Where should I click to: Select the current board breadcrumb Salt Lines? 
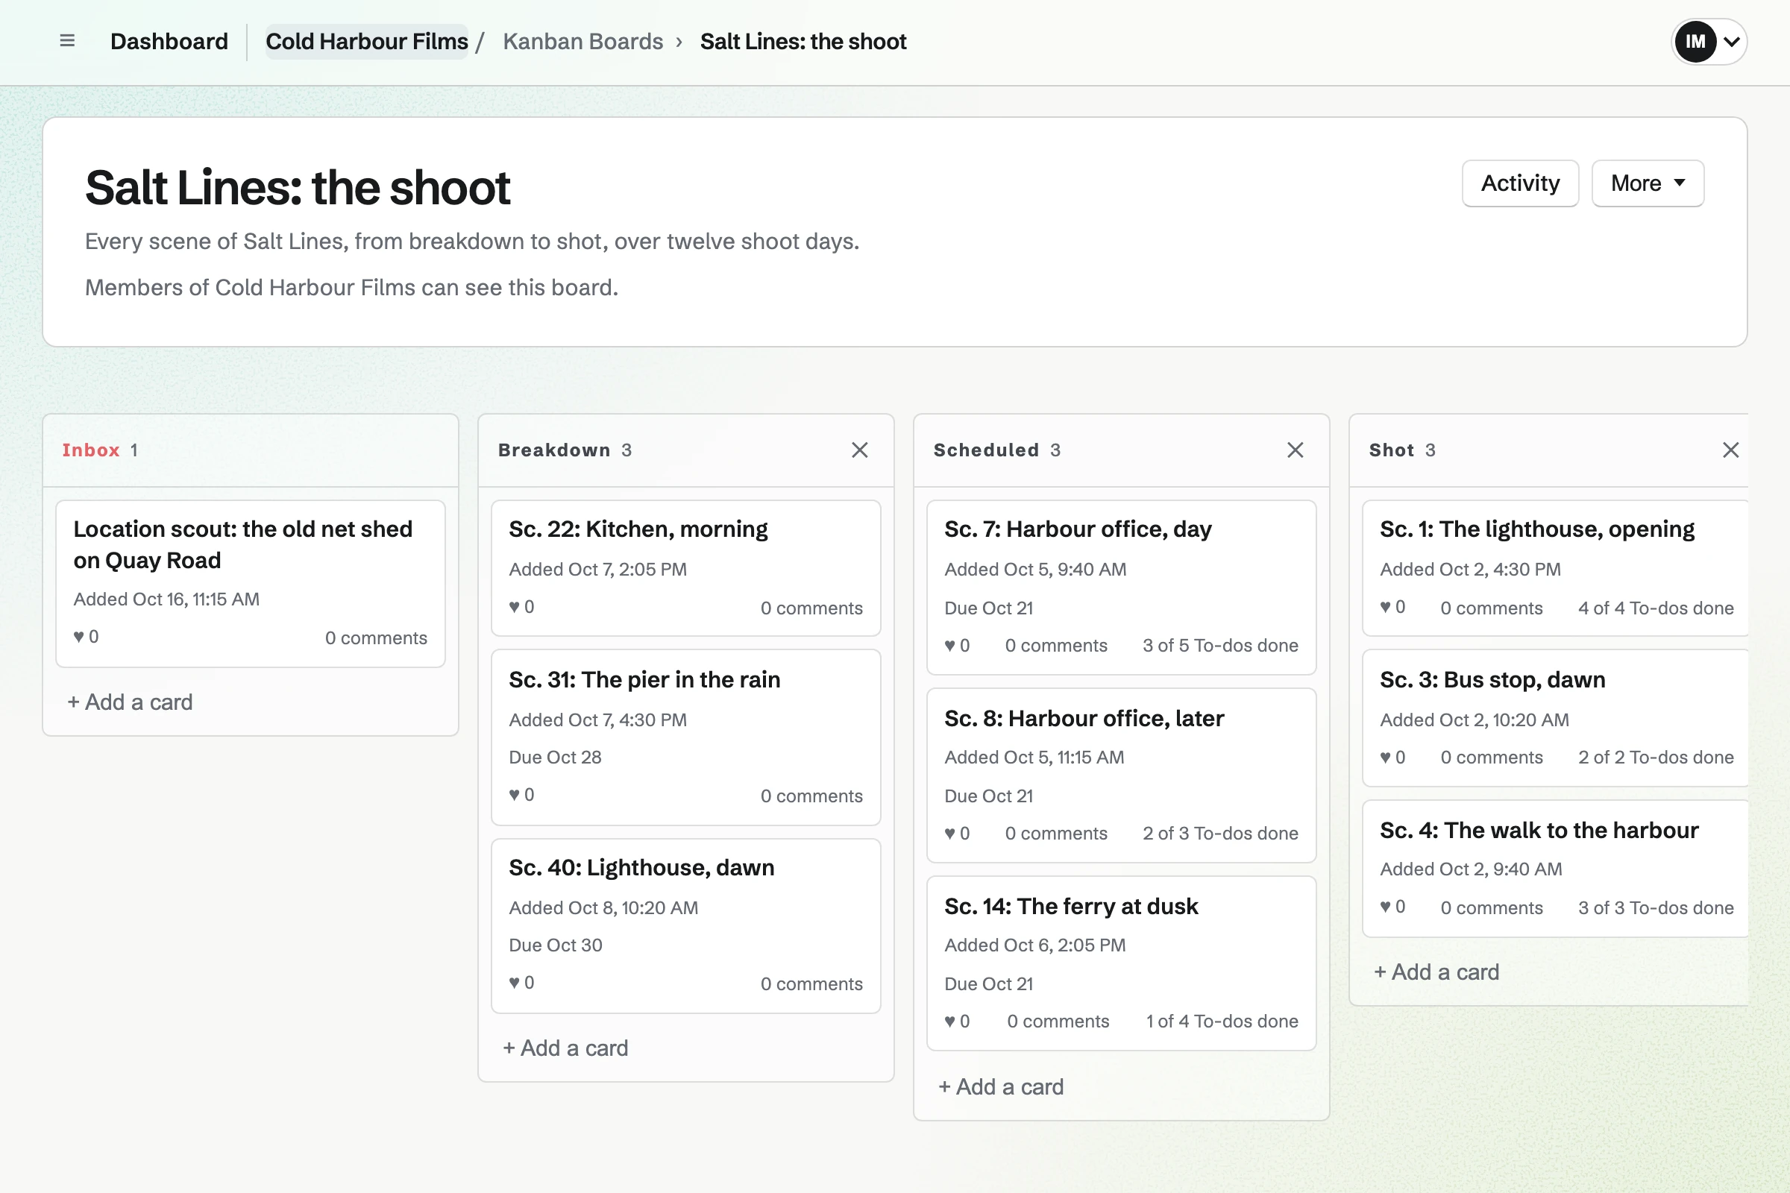[803, 41]
